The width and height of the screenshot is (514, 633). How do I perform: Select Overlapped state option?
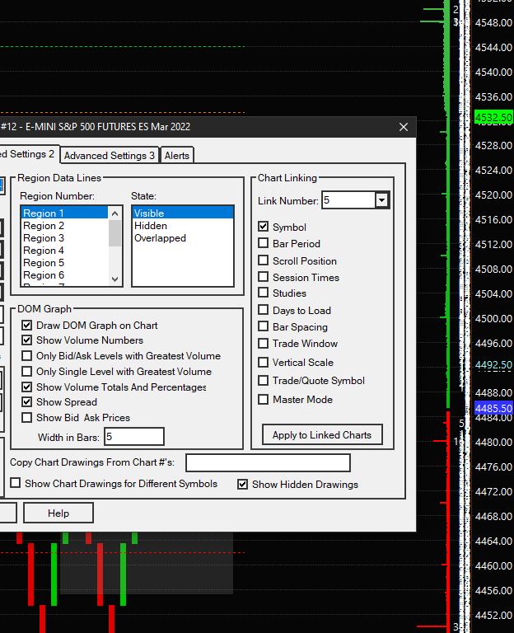tap(160, 238)
